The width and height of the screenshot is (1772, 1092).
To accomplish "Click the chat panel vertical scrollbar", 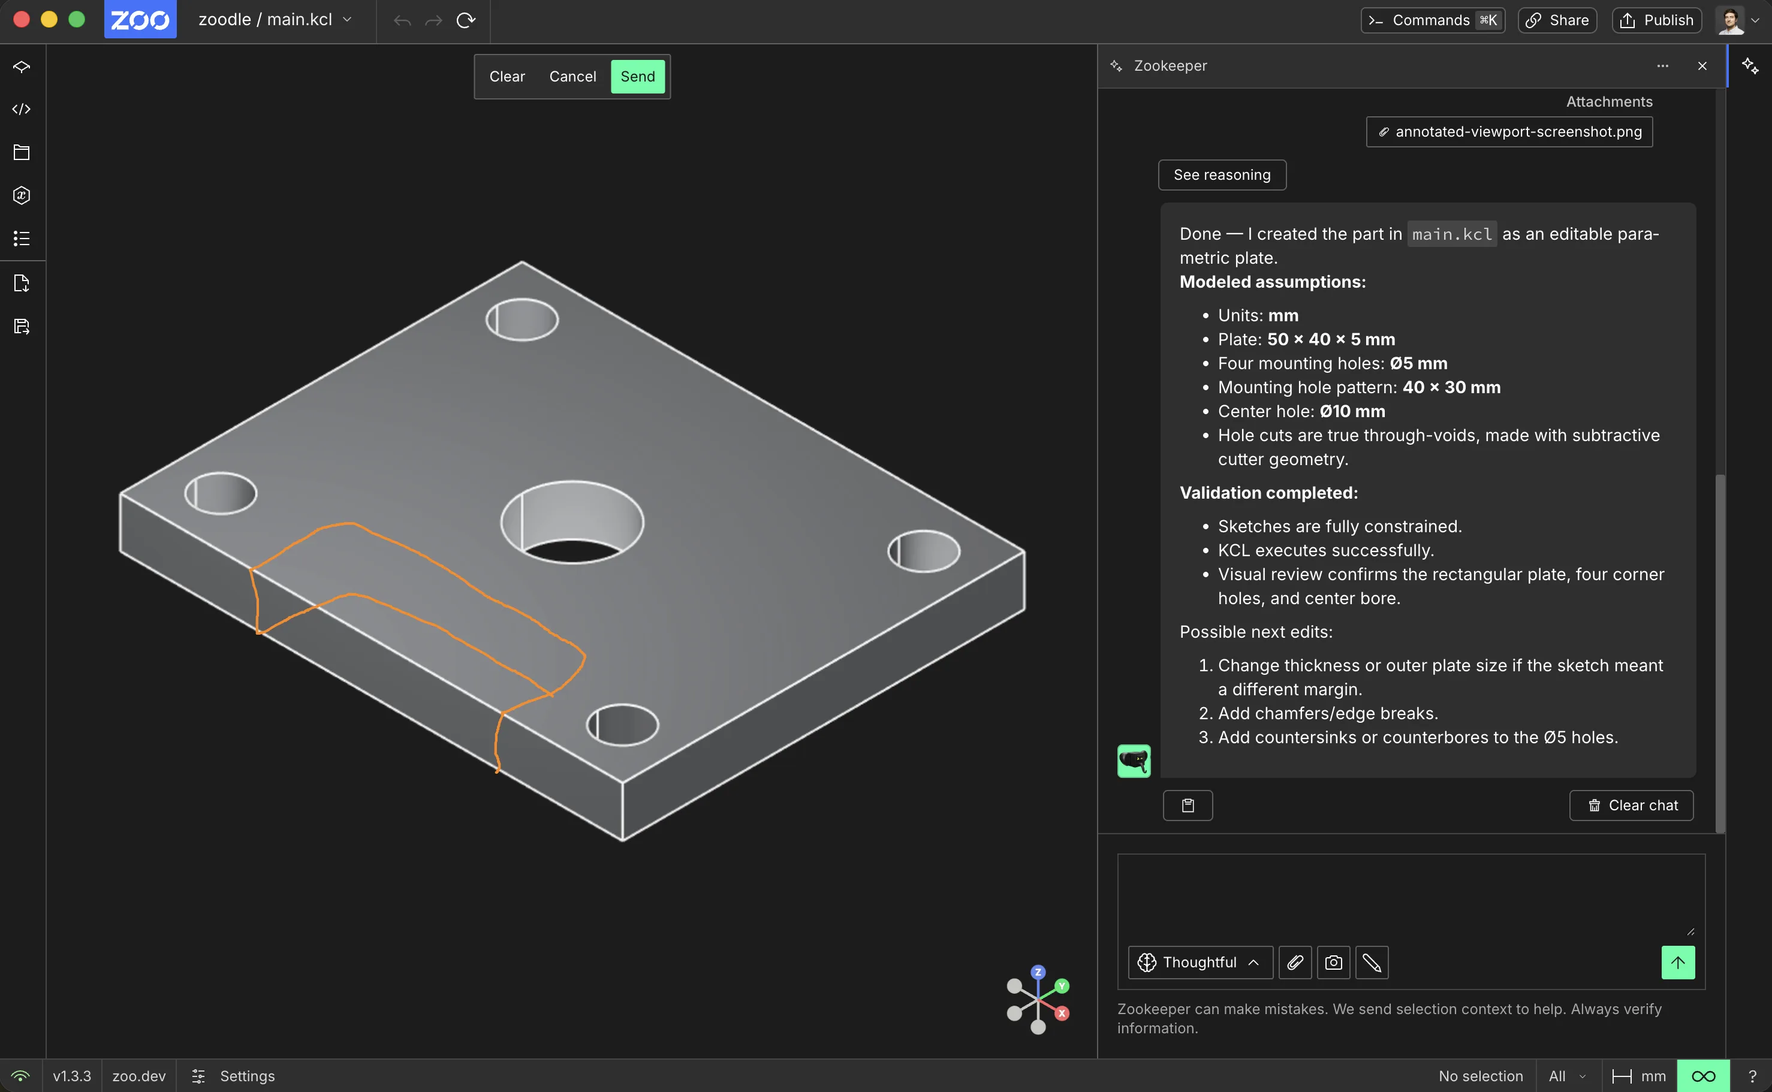I will click(x=1720, y=654).
